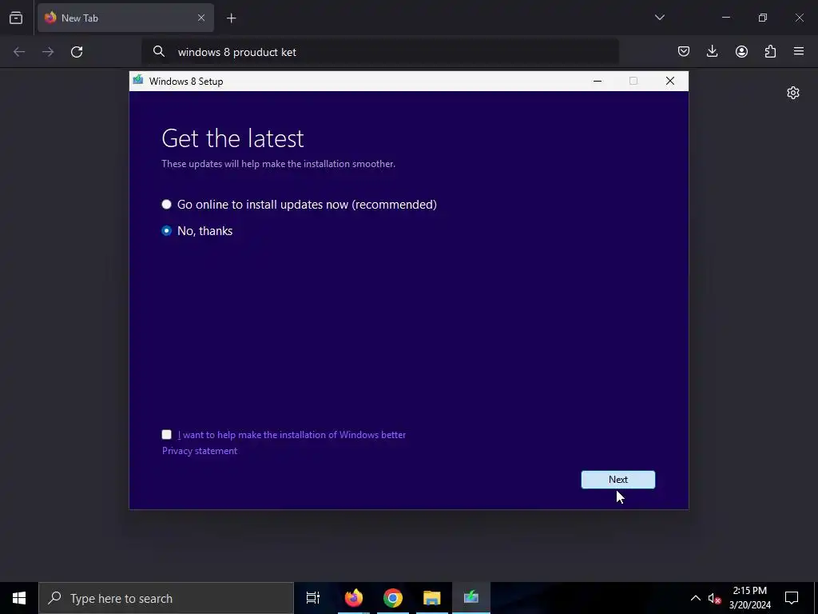
Task: Switch to Firefox from the taskbar
Action: click(x=353, y=598)
